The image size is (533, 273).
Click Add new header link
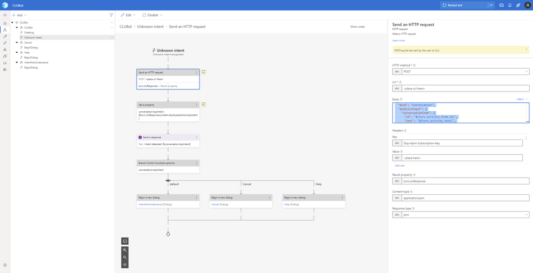(400, 166)
